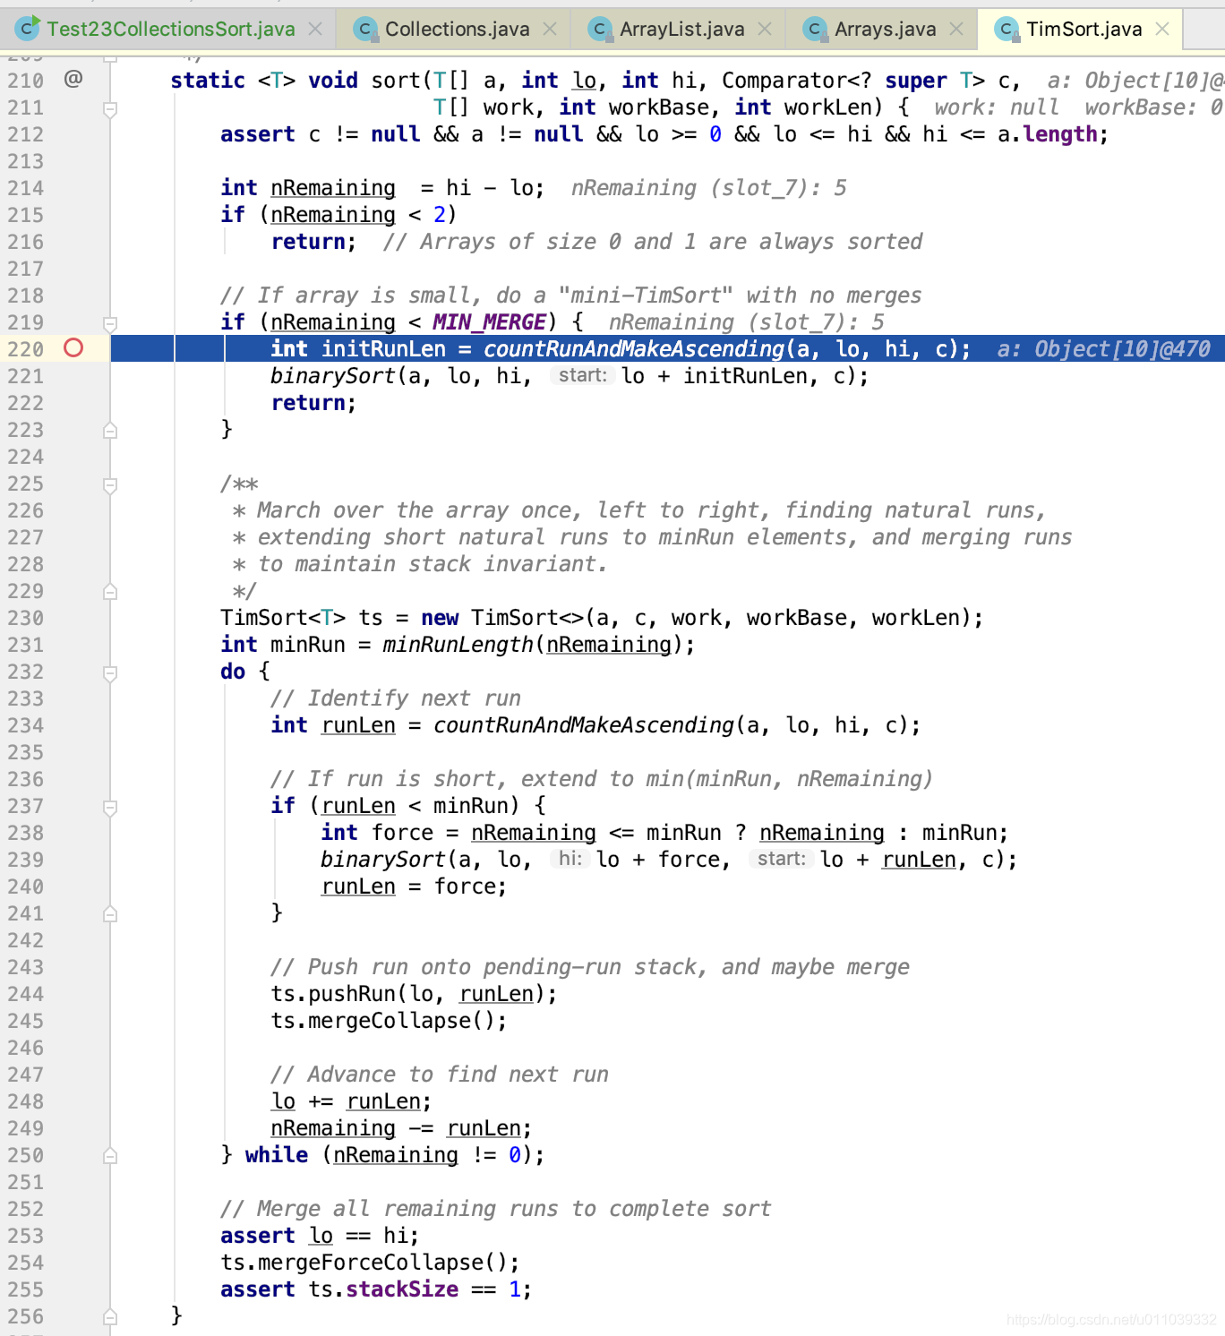1225x1336 pixels.
Task: Click line number 230 in the gutter
Action: click(27, 618)
